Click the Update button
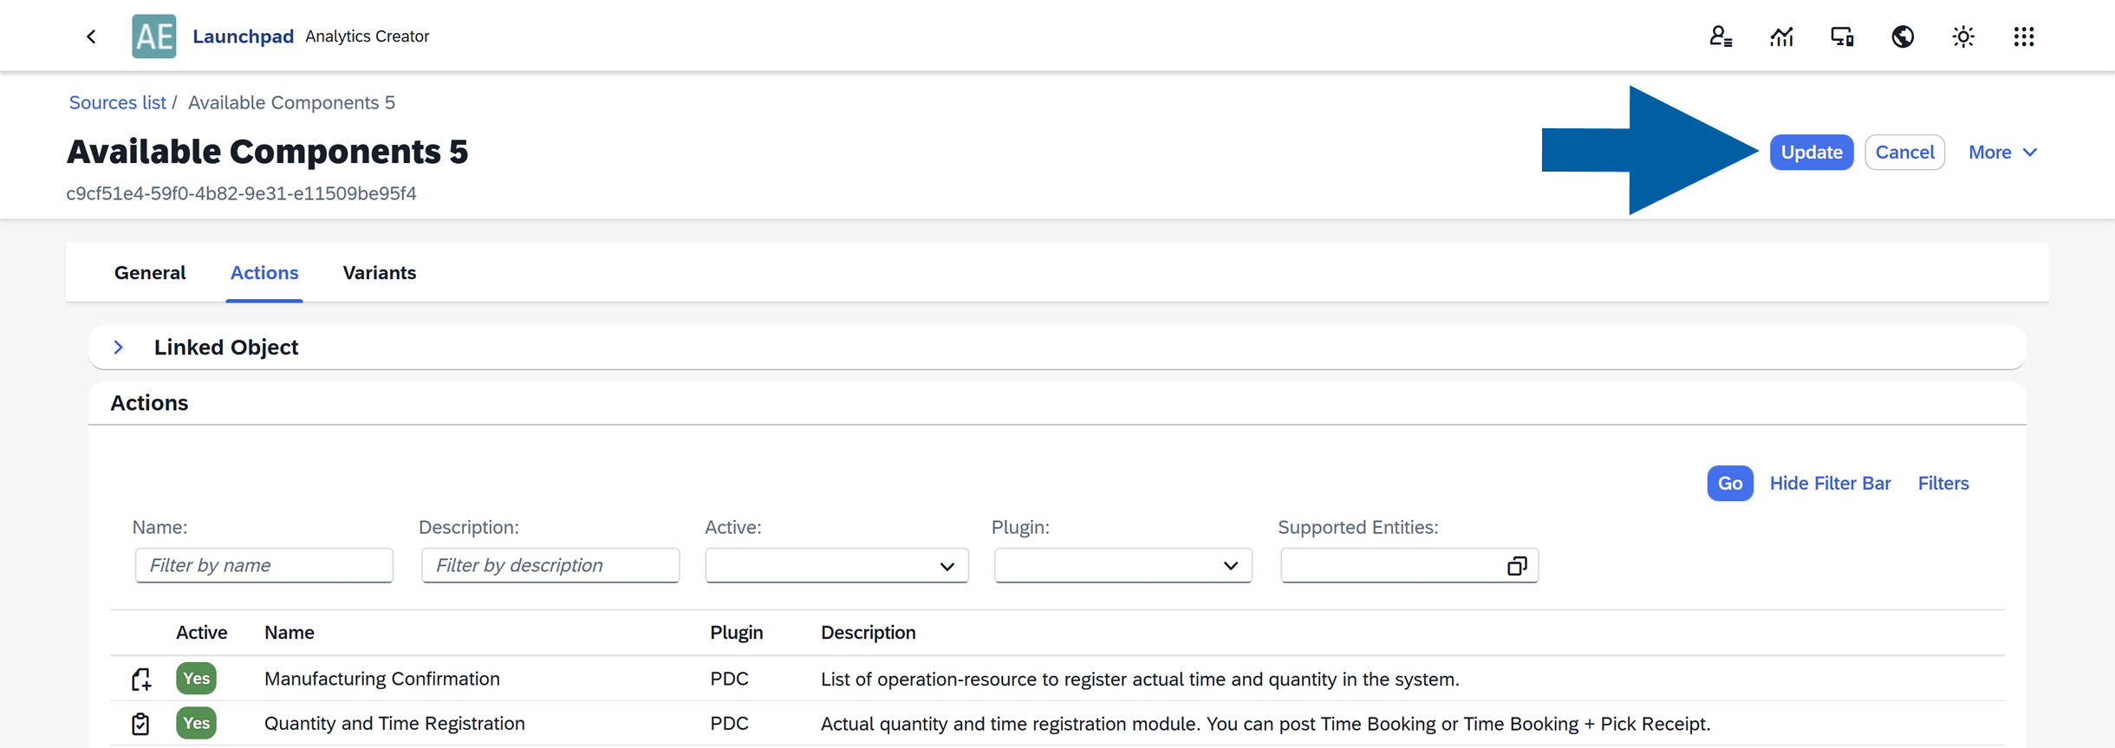The height and width of the screenshot is (748, 2115). [x=1812, y=153]
